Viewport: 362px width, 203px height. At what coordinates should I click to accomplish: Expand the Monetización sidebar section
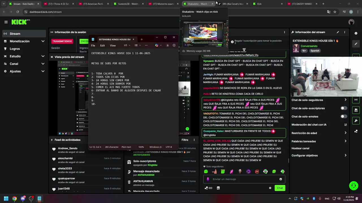coord(24,41)
